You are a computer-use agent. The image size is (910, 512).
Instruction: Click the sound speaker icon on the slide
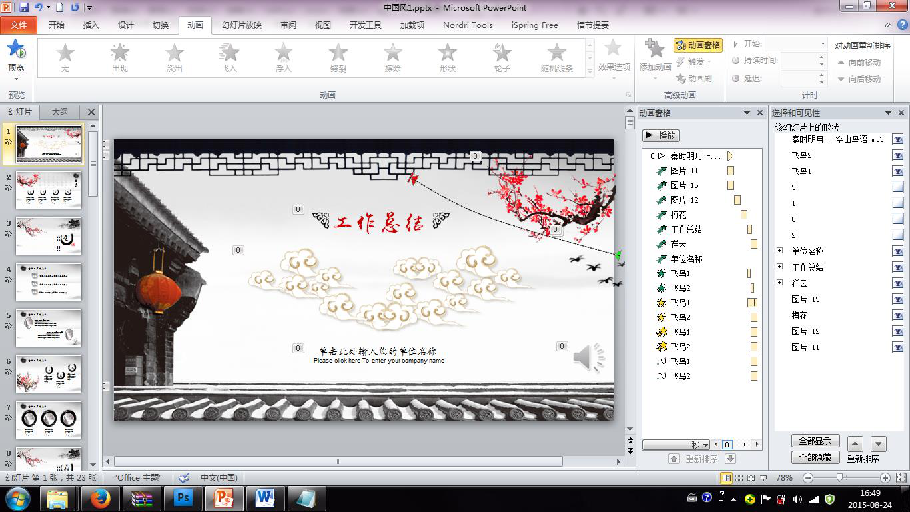point(589,358)
